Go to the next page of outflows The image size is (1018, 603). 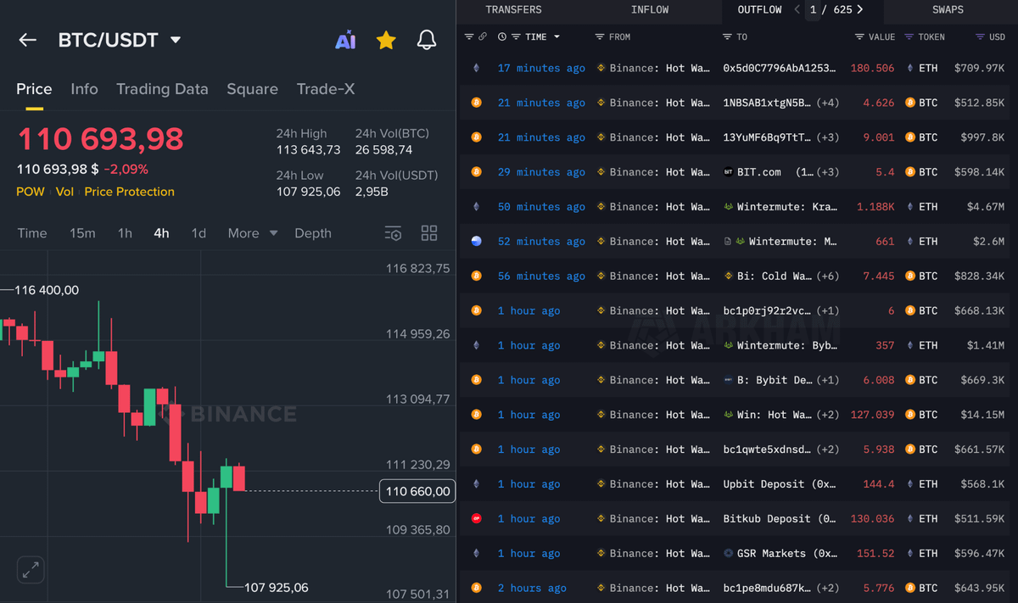860,10
